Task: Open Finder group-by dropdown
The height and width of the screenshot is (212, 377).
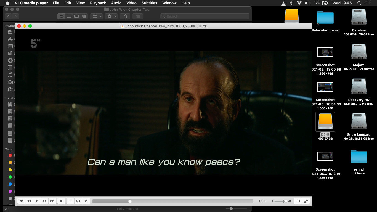Action: click(97, 16)
